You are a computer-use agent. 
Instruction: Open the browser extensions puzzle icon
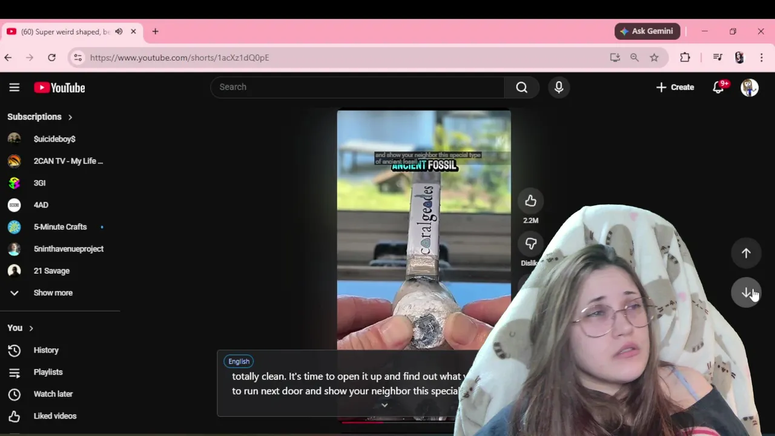click(x=685, y=58)
